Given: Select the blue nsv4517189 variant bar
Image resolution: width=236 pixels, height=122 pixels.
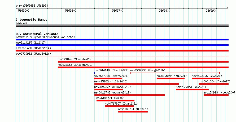Looking at the screenshot, I should pyautogui.click(x=122, y=40).
